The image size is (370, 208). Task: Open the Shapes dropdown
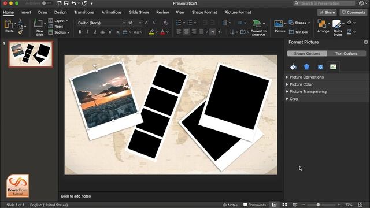point(299,23)
